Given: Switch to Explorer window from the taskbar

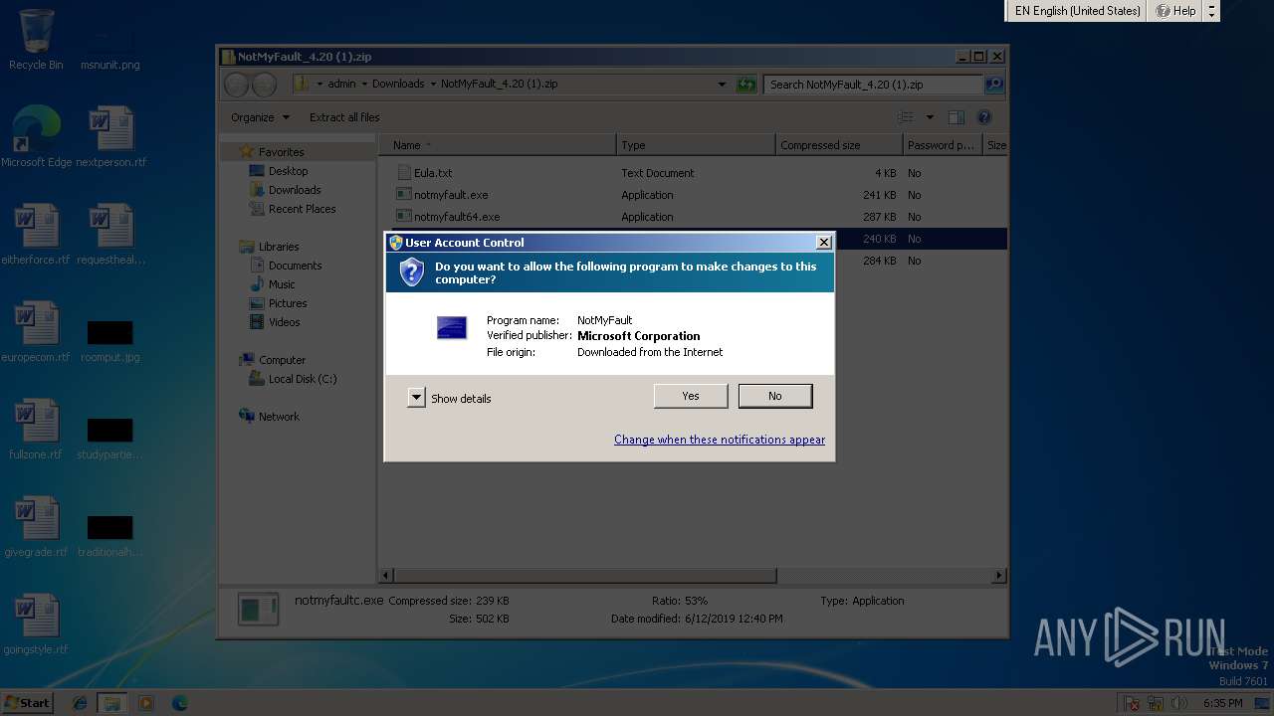Looking at the screenshot, I should pyautogui.click(x=112, y=703).
